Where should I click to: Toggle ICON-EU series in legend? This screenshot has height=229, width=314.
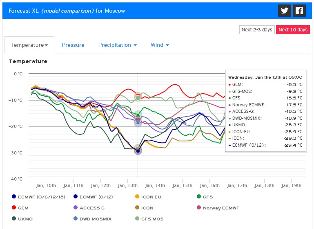tap(148, 197)
